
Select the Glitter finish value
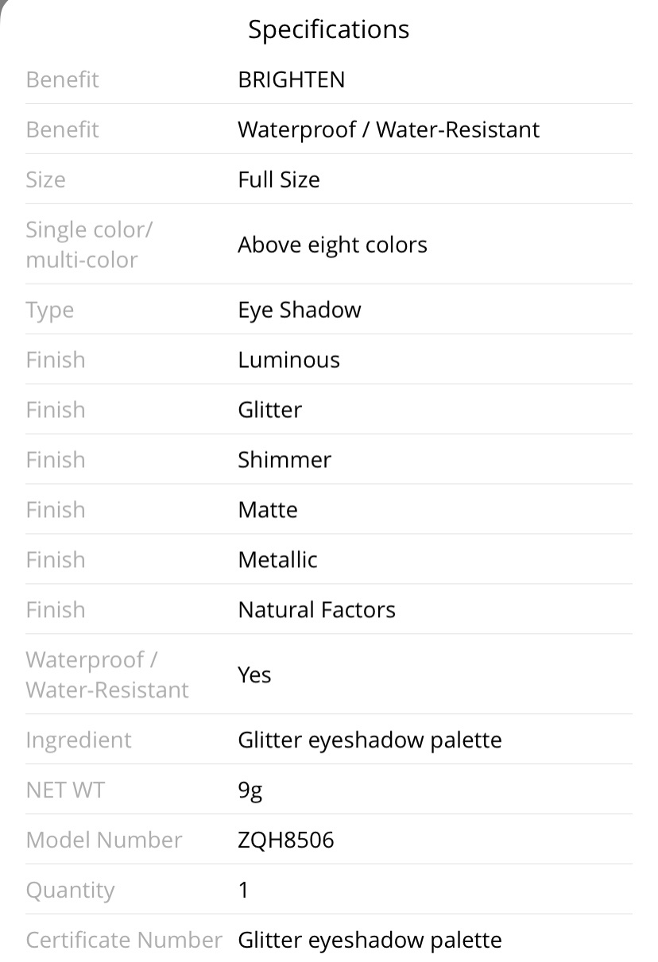269,410
